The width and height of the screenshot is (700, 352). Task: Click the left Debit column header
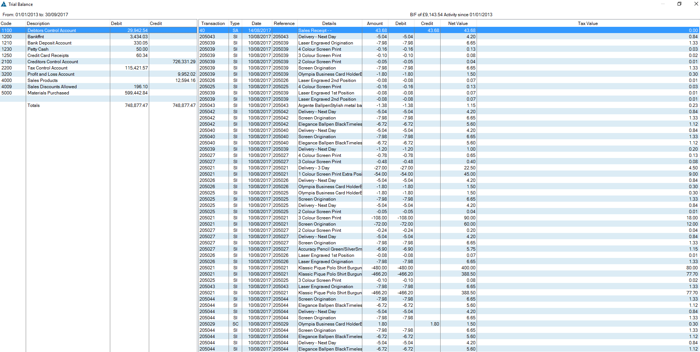click(129, 24)
